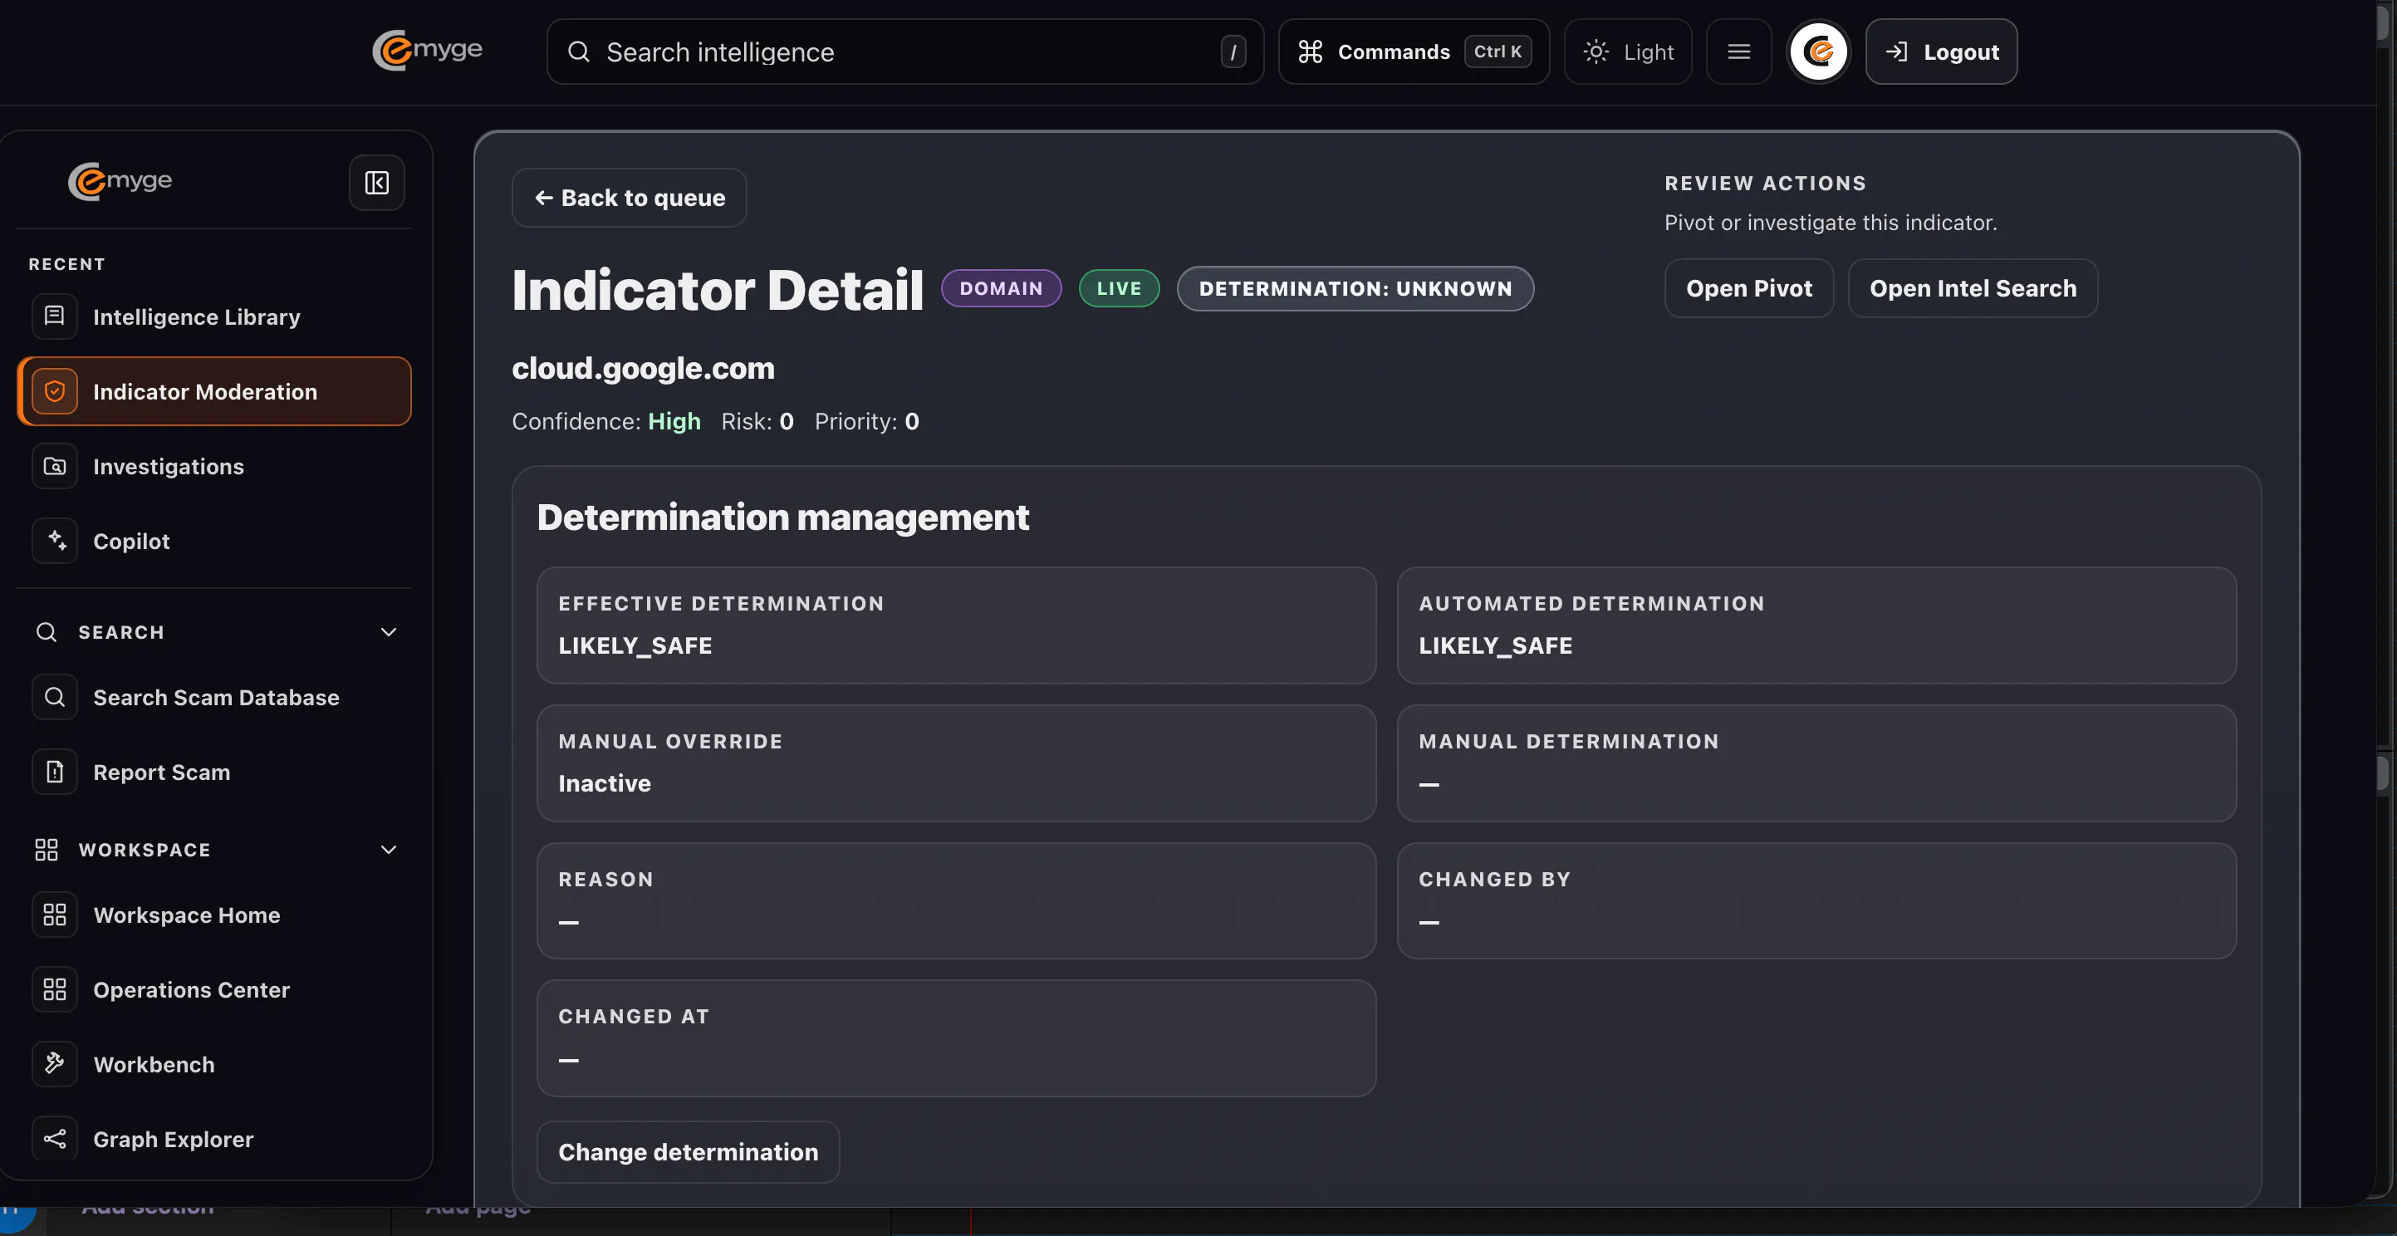
Task: Click the Indicator Moderation shield icon
Action: (x=55, y=392)
